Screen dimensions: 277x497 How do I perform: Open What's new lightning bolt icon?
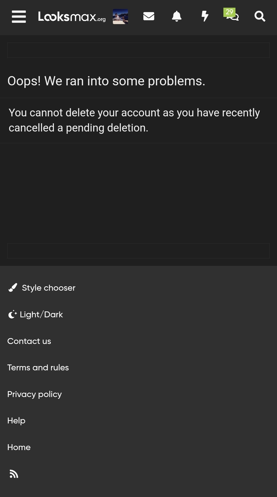coord(205,16)
